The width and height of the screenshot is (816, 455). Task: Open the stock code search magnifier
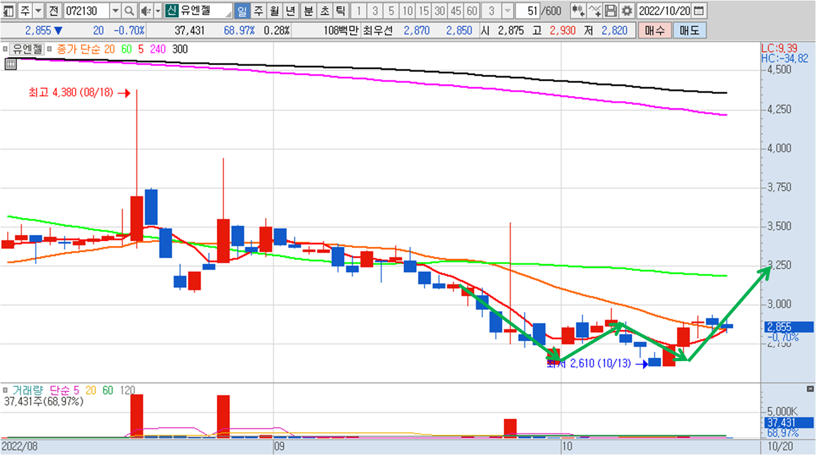click(x=129, y=10)
